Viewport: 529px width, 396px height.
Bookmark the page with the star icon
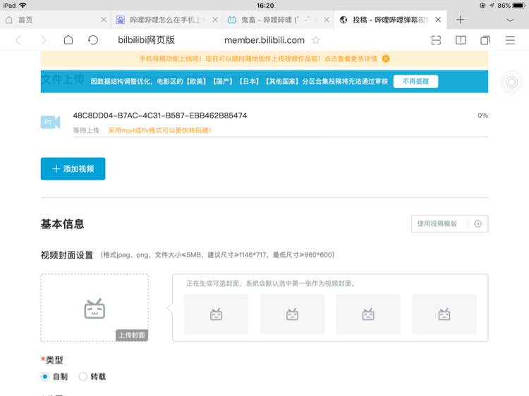(x=316, y=40)
